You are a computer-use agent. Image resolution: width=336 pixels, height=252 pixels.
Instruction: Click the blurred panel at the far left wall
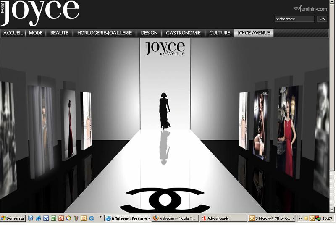coord(8,139)
